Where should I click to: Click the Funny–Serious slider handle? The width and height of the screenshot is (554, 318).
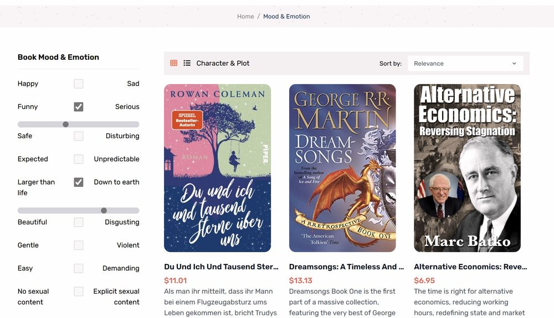[66, 124]
